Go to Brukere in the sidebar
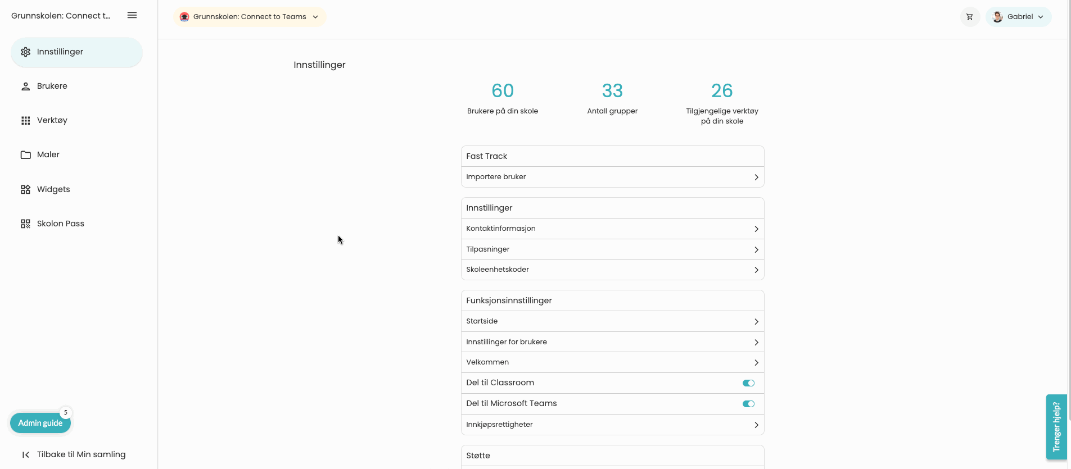The image size is (1071, 469). click(x=76, y=86)
